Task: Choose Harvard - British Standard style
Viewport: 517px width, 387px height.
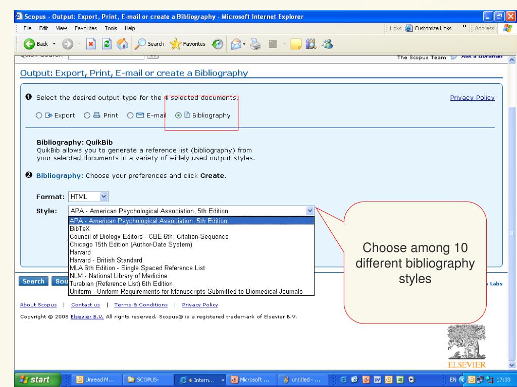Action: 191,260
